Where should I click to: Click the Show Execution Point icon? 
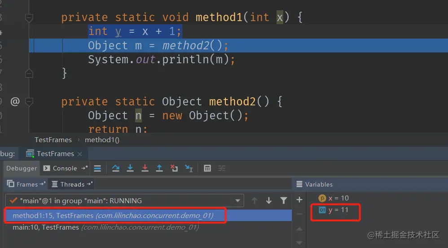(x=97, y=168)
